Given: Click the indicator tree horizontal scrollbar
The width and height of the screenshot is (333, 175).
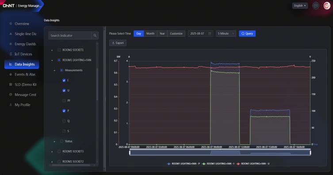Looking at the screenshot, I should coord(71,165).
